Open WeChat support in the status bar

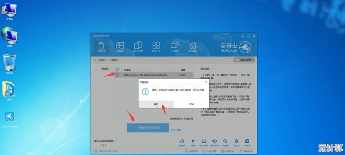point(191,151)
